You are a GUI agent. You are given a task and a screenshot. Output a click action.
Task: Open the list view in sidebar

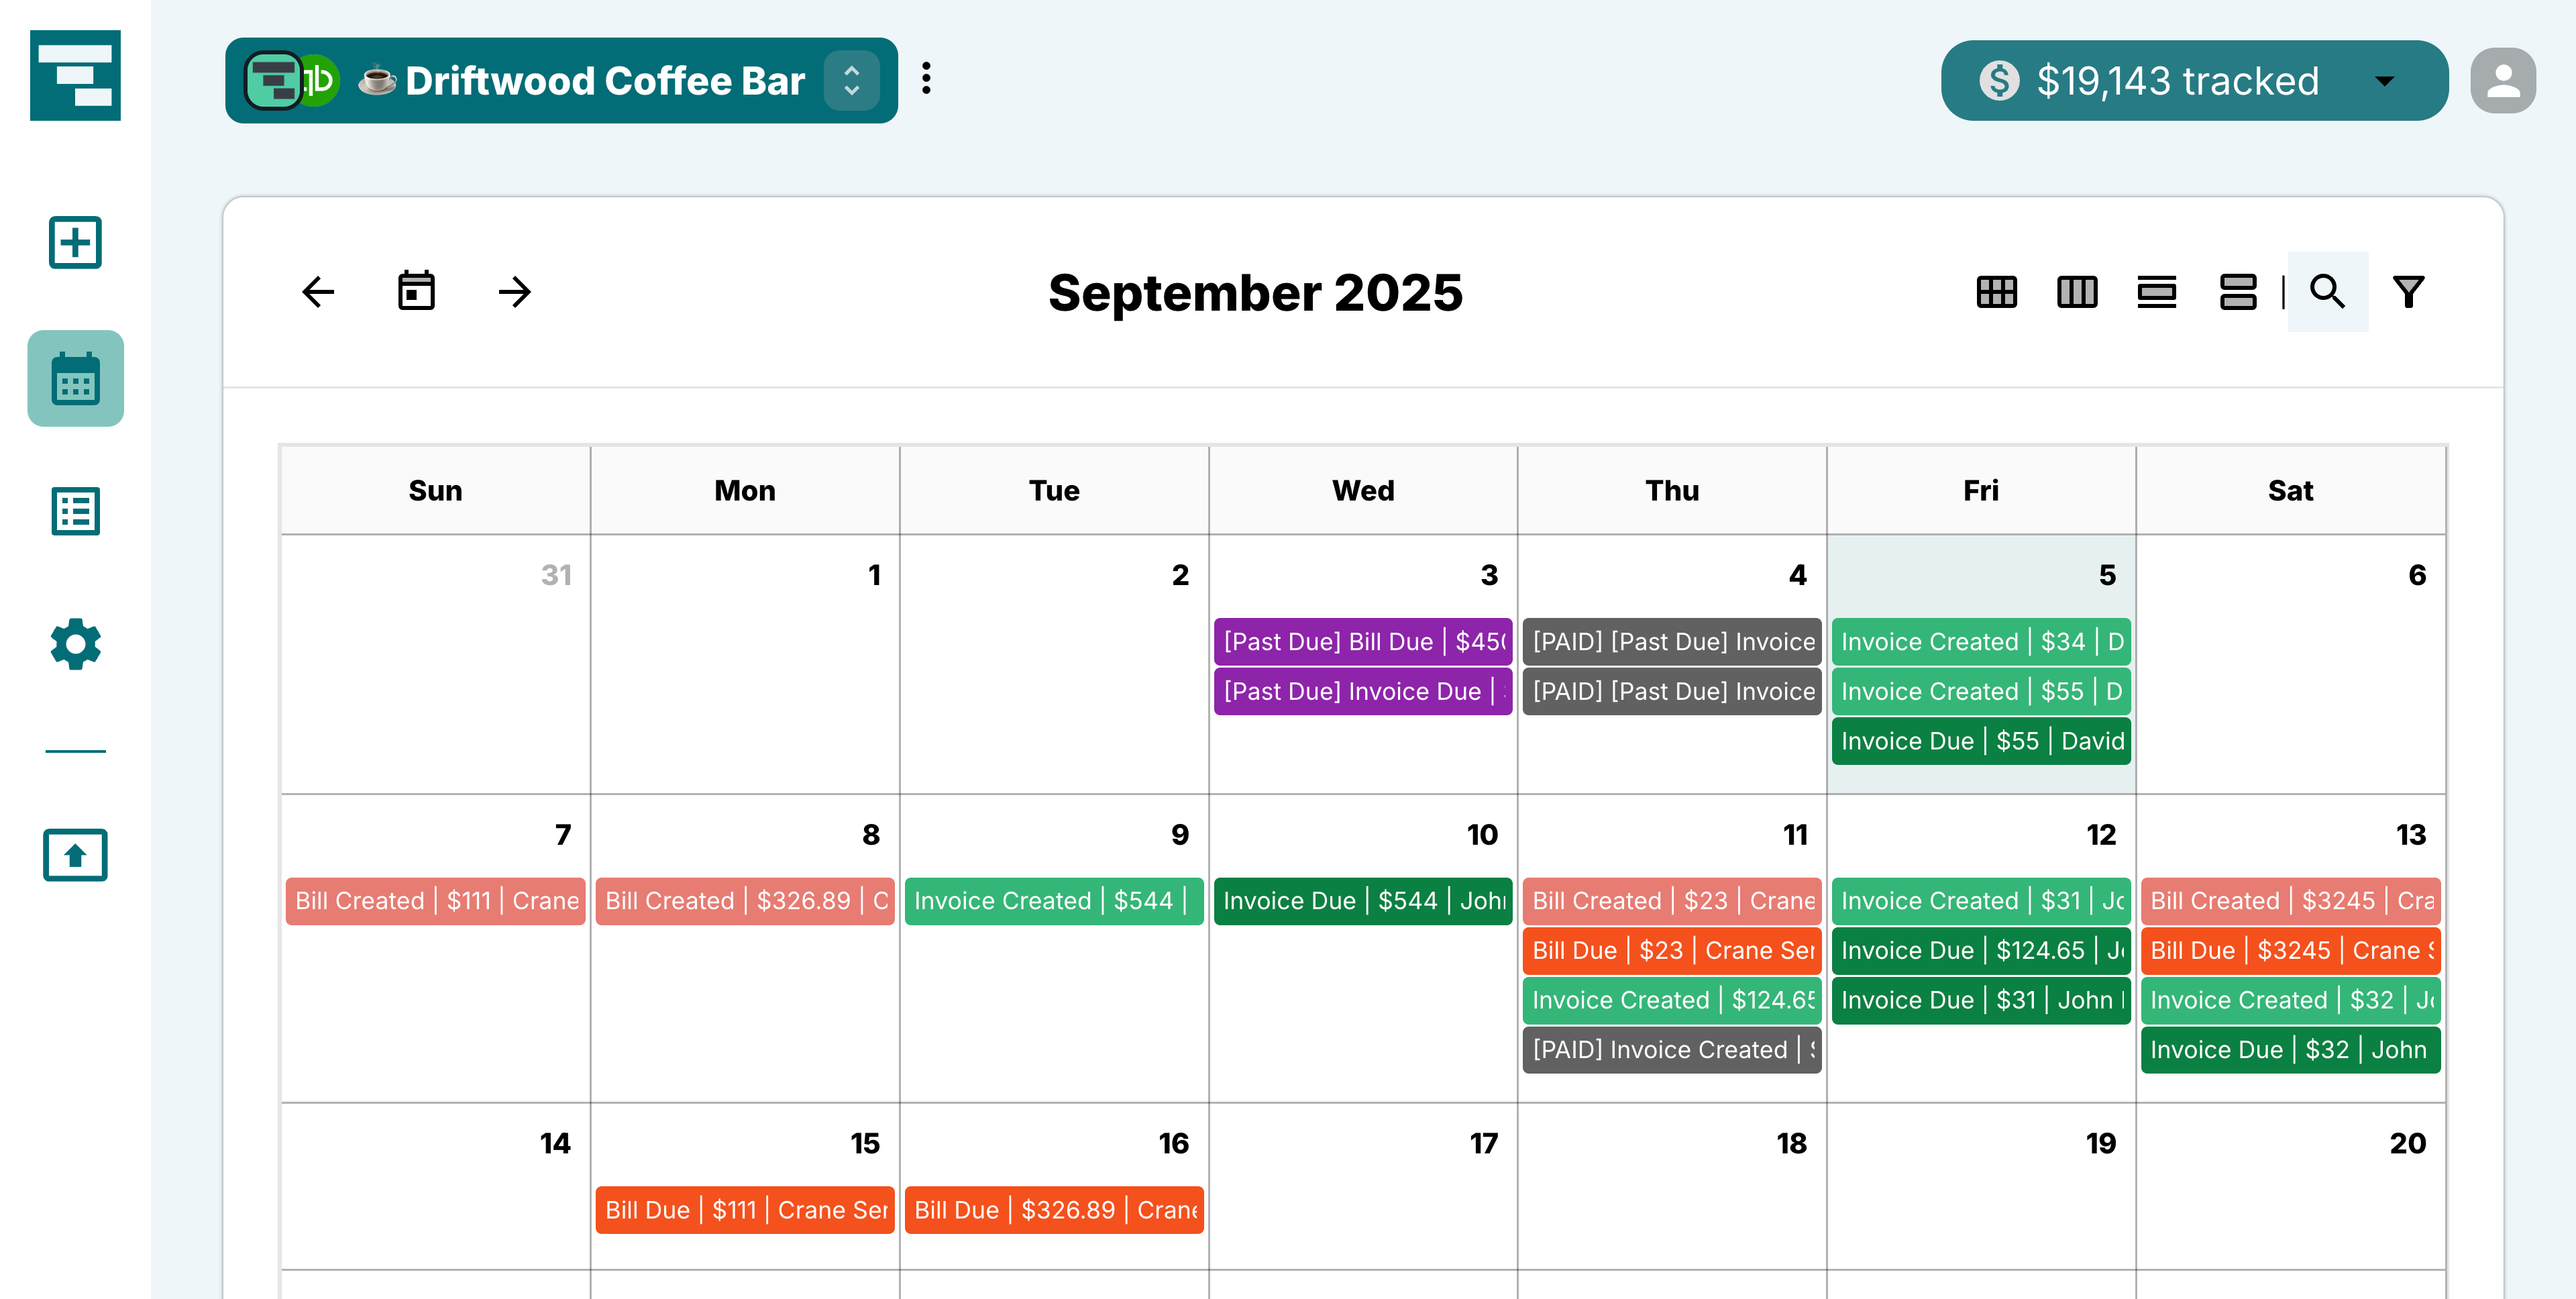pos(75,511)
